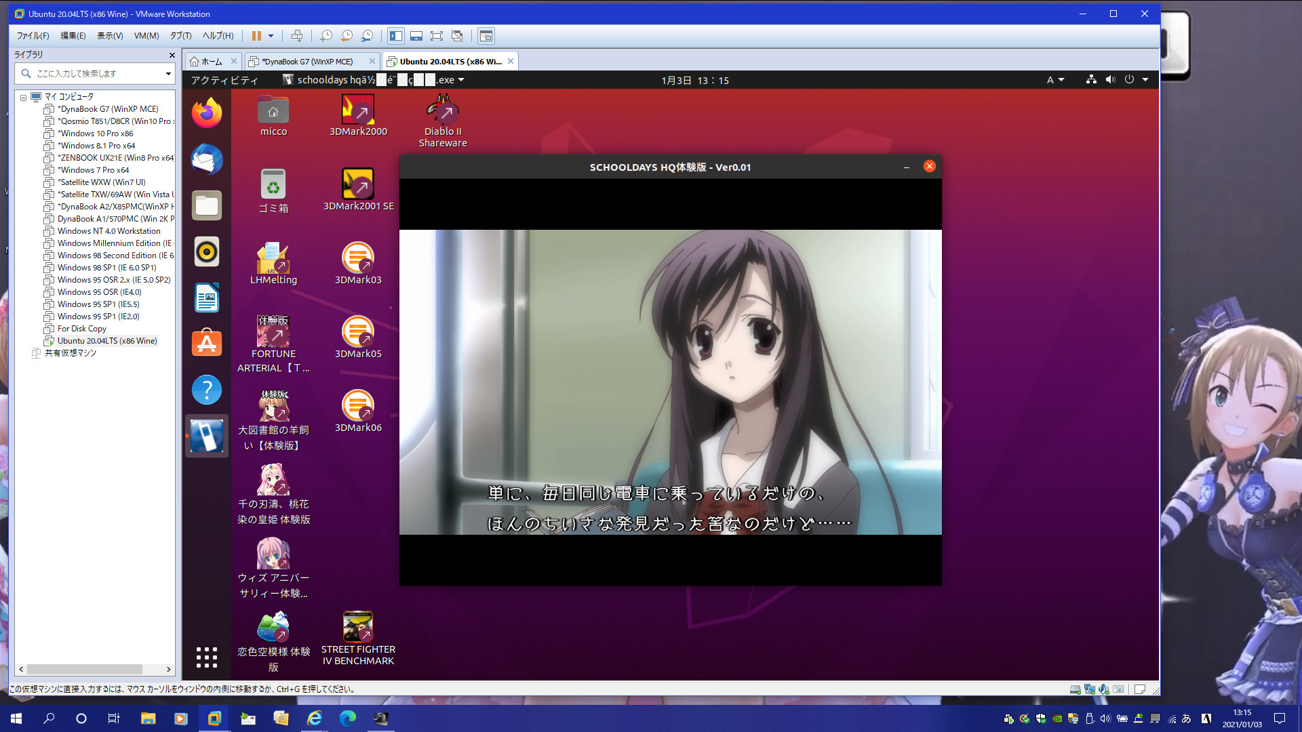
Task: Select the micco home folder icon
Action: (x=273, y=116)
